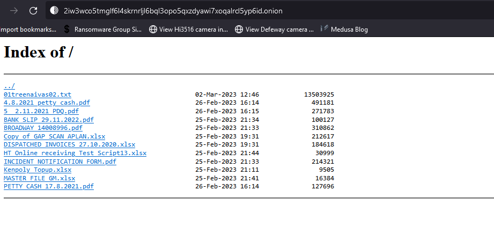Image resolution: width=494 pixels, height=234 pixels.
Task: Click the date 25-Feb-2023 21:34
Action: click(227, 120)
